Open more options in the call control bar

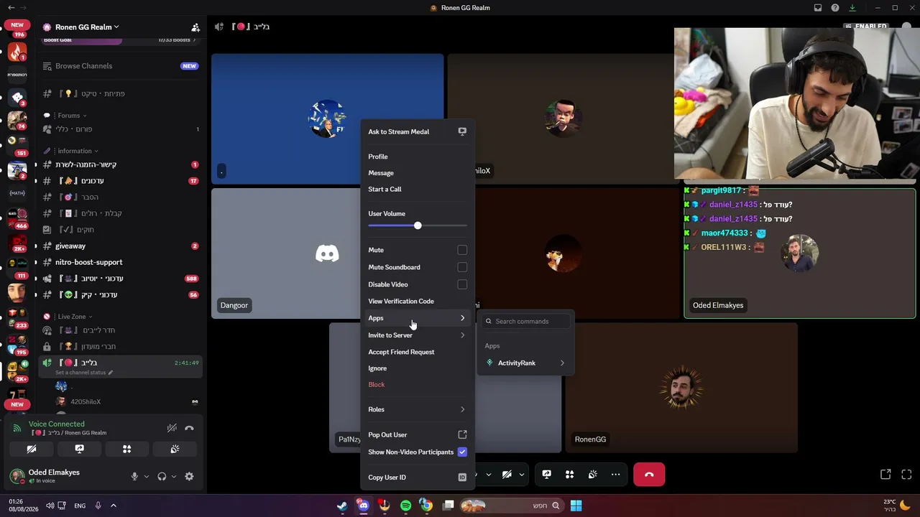pos(615,475)
